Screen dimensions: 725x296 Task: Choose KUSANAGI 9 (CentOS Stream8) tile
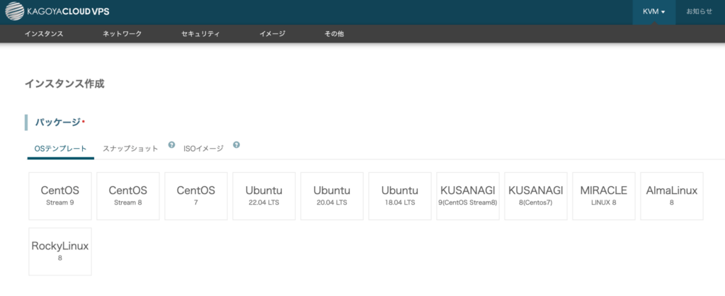pos(468,196)
